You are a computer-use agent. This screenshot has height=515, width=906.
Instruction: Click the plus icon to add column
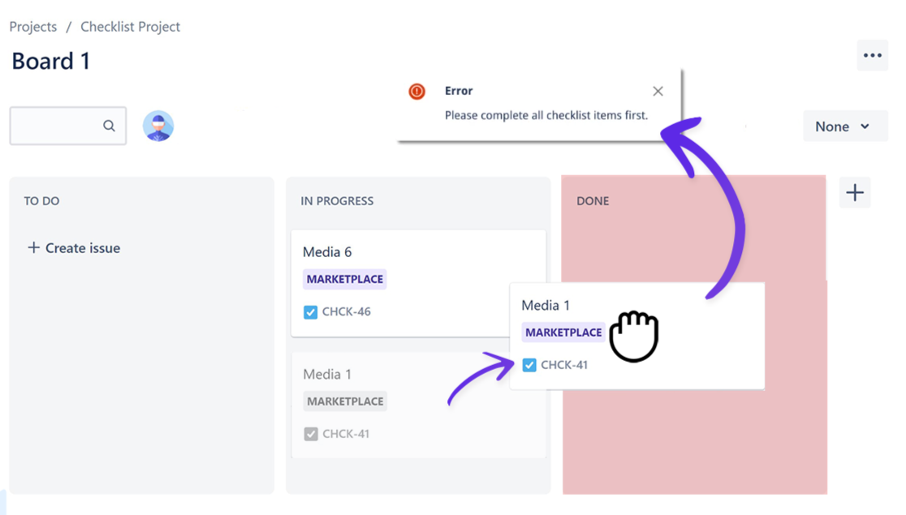pyautogui.click(x=854, y=193)
